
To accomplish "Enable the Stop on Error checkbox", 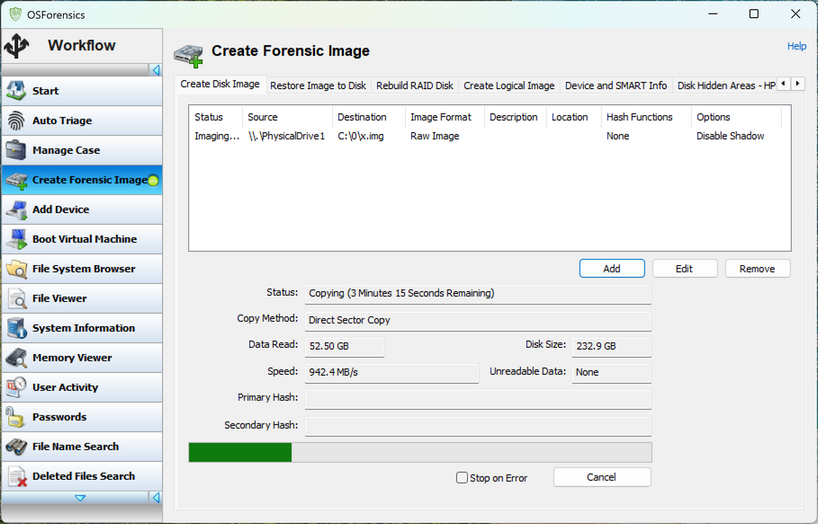I will [463, 478].
